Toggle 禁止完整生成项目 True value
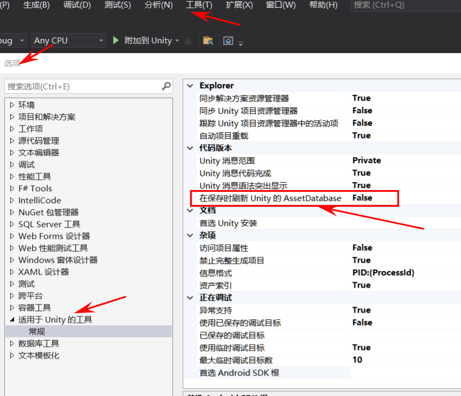 362,260
